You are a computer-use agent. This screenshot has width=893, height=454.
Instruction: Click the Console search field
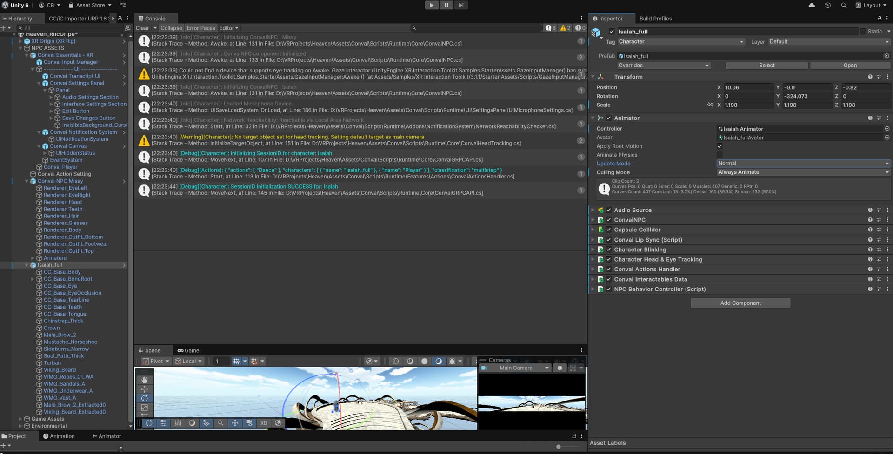click(x=475, y=28)
